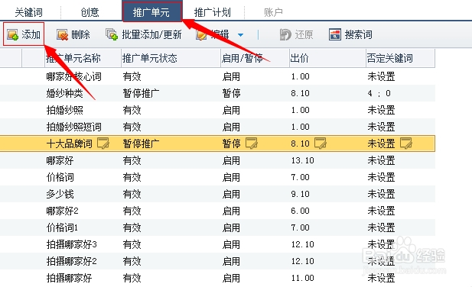472x287 pixels.
Task: Click the 编辑 edit pencil icon
Action: pos(201,35)
